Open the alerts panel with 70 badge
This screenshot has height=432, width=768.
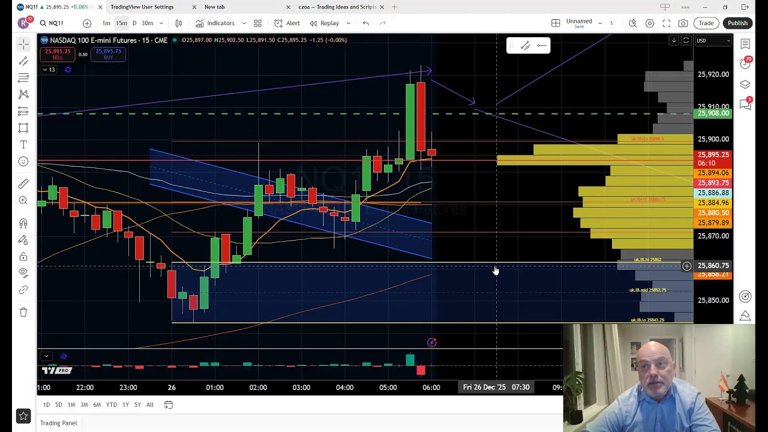[745, 64]
